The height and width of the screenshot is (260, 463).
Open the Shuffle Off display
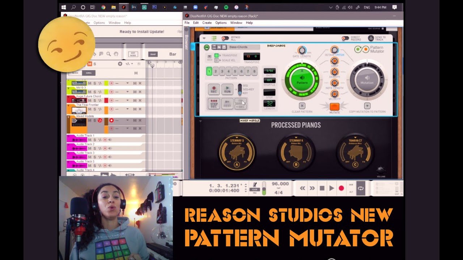(269, 80)
